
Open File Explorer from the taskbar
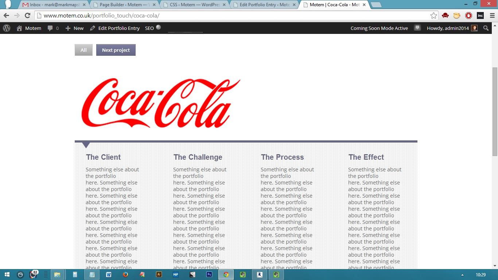pyautogui.click(x=57, y=275)
